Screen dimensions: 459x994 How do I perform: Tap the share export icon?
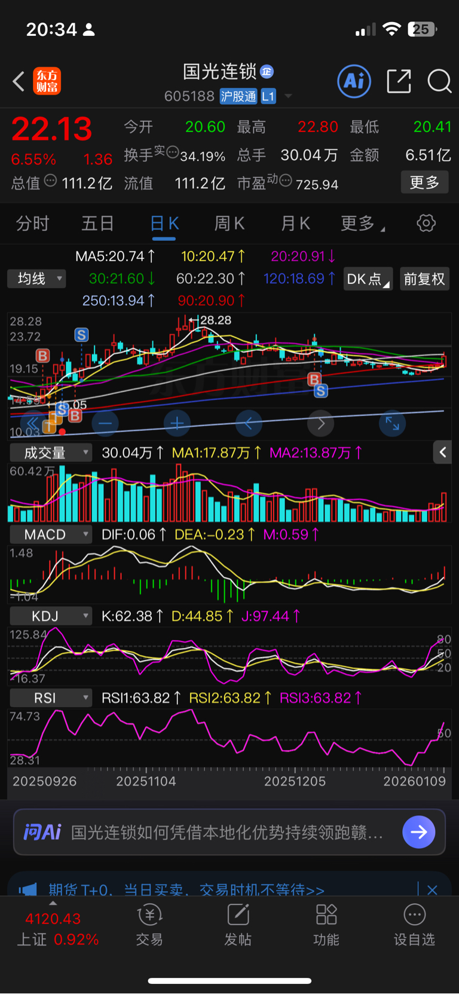pyautogui.click(x=399, y=81)
